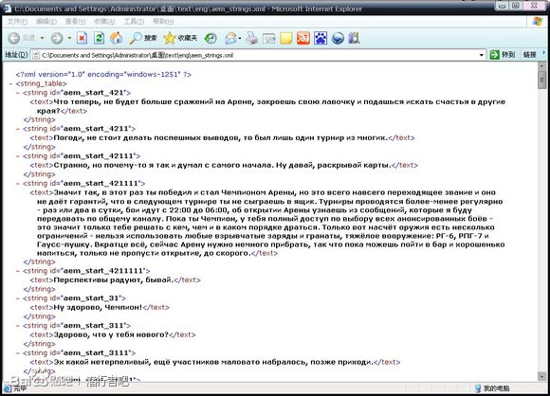
Task: Collapse the aem_start_4211 string node
Action: click(17, 129)
